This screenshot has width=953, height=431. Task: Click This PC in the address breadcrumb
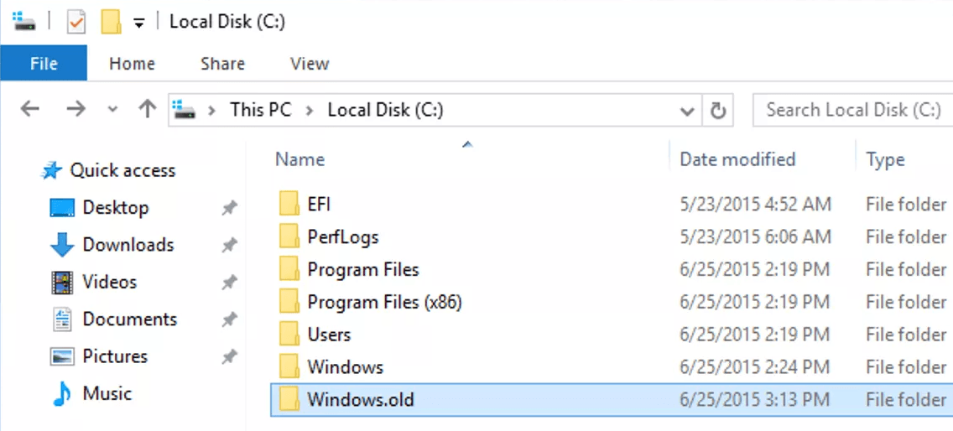(x=260, y=110)
